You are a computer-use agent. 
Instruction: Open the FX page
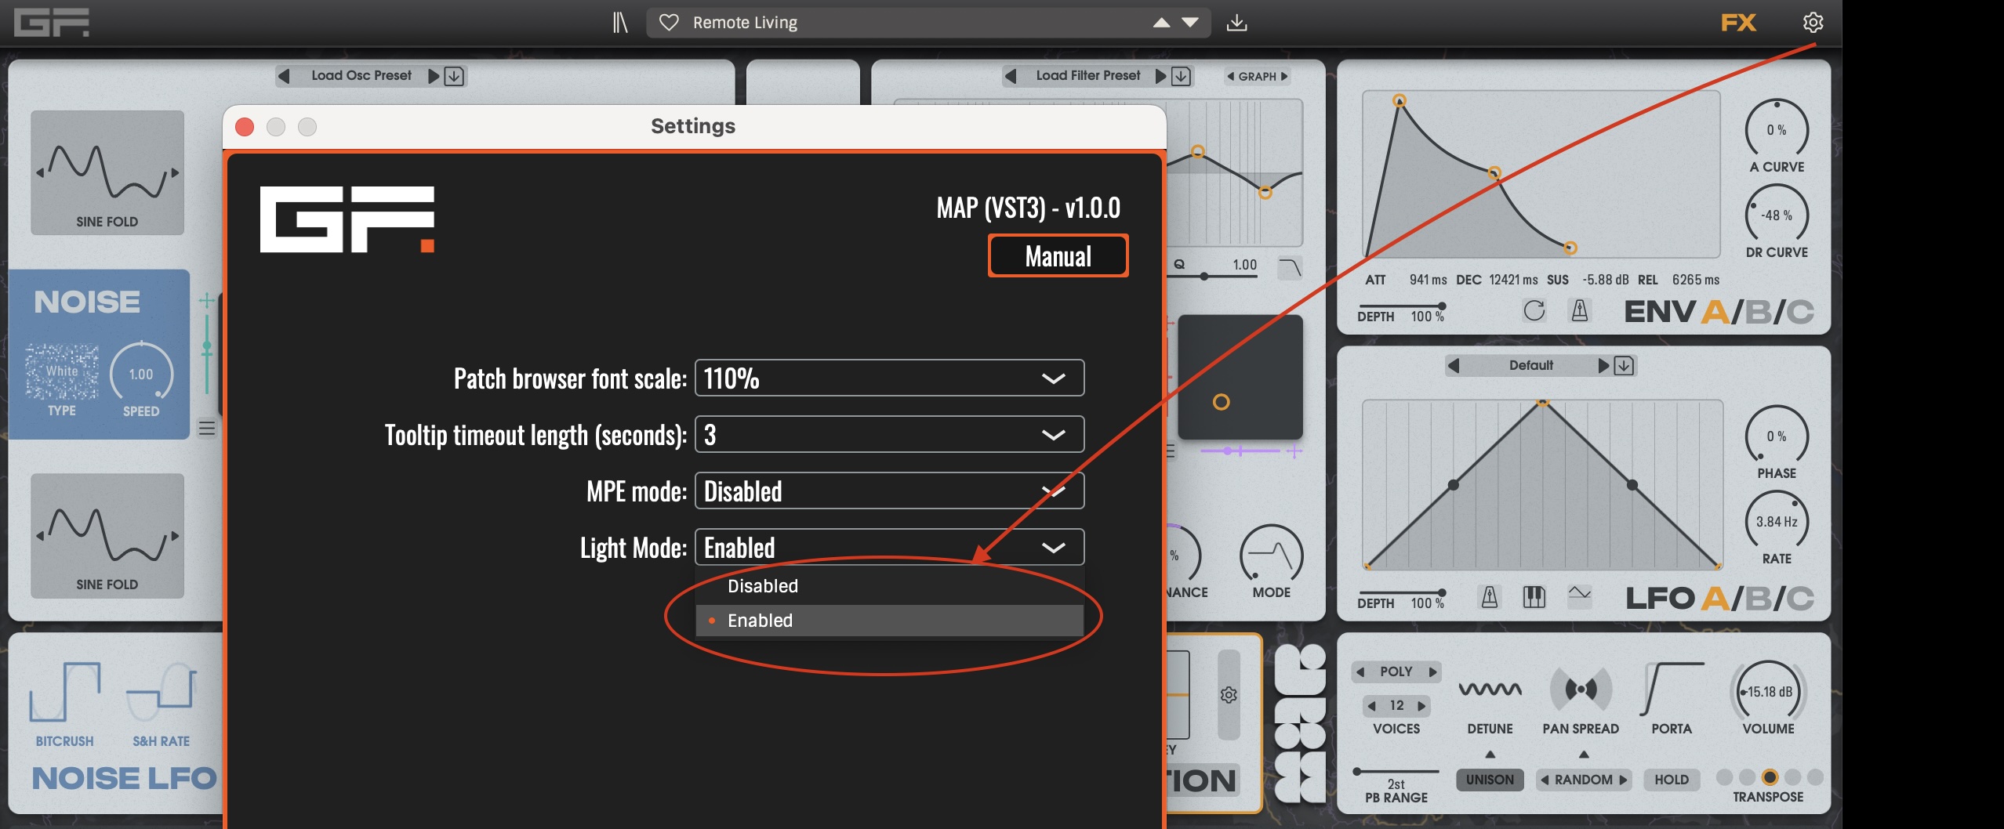click(x=1738, y=23)
